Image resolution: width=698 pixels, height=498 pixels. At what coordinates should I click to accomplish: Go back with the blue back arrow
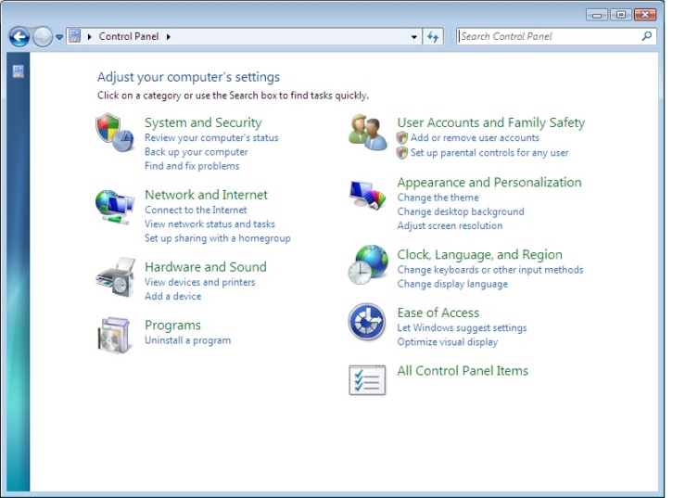19,36
